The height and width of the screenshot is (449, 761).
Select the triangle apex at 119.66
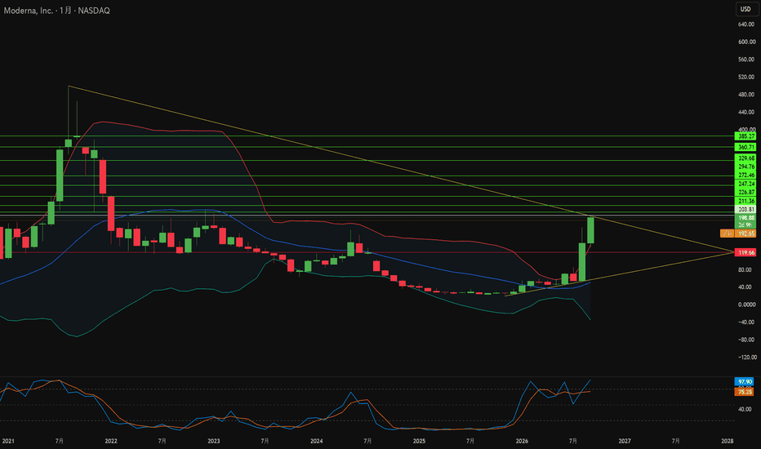pos(733,252)
